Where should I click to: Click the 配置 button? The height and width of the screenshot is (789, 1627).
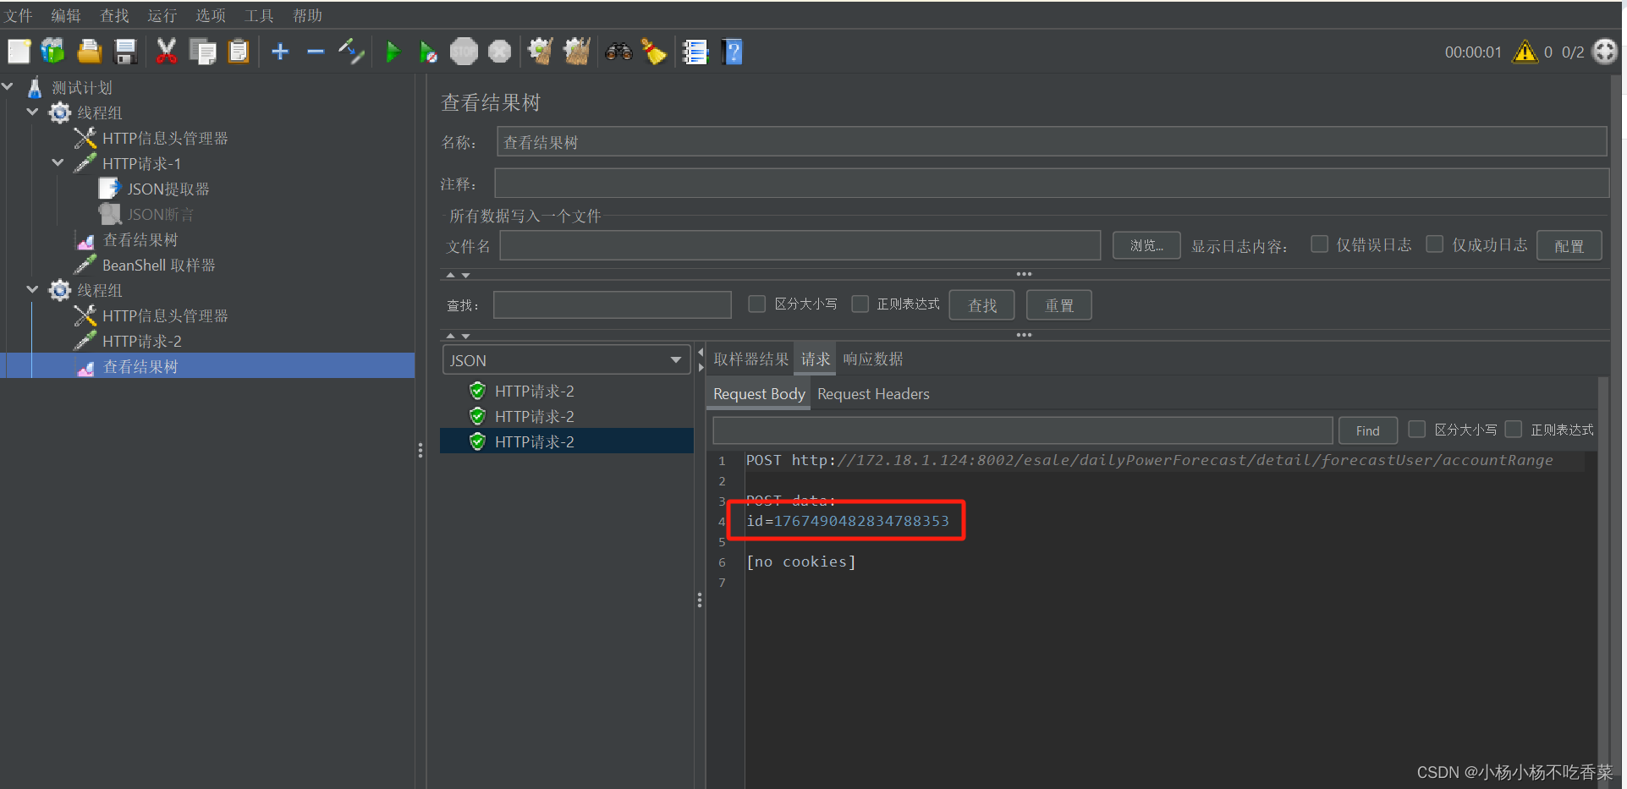point(1569,245)
